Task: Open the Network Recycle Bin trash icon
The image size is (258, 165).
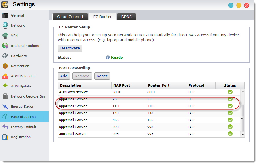Action: pyautogui.click(x=5, y=96)
